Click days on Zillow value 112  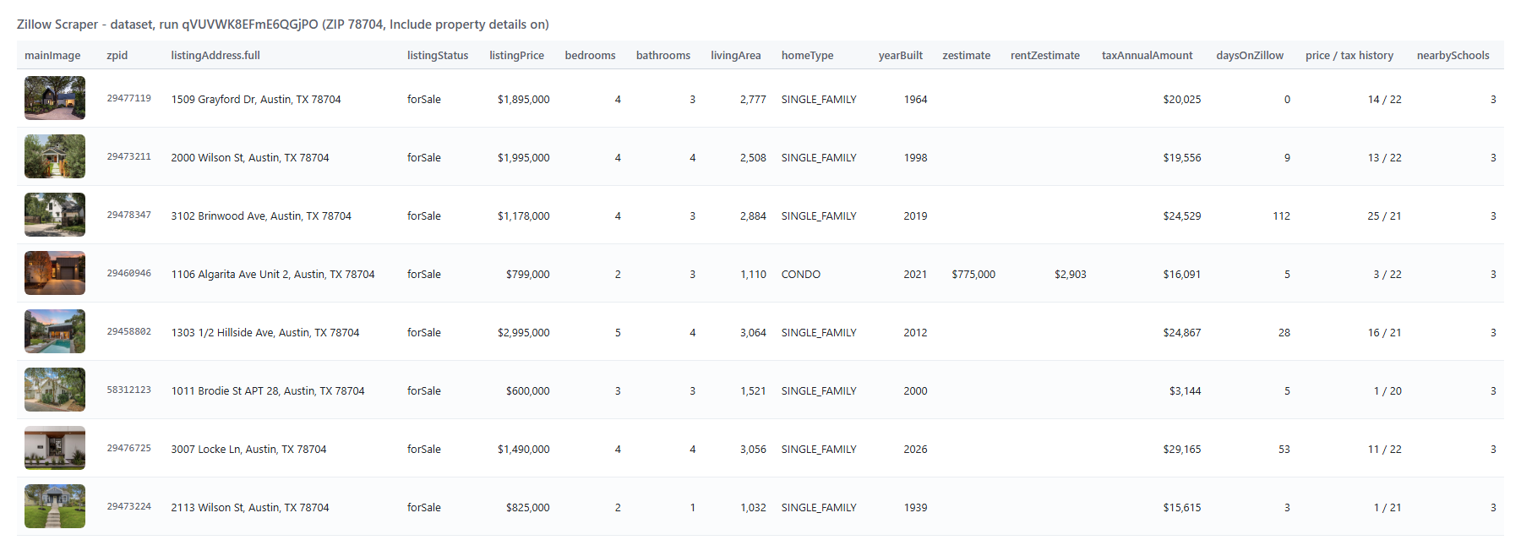point(1281,216)
